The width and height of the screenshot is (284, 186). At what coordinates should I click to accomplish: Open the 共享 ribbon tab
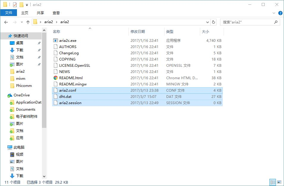[40, 13]
